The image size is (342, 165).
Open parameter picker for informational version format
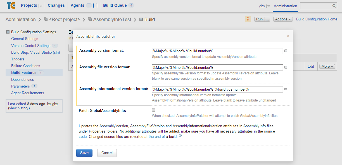(286, 89)
